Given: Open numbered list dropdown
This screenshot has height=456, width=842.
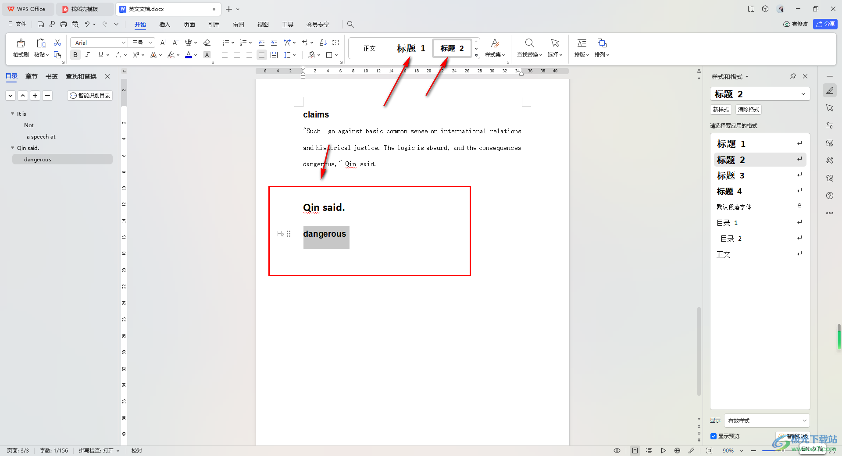Looking at the screenshot, I should [x=250, y=43].
